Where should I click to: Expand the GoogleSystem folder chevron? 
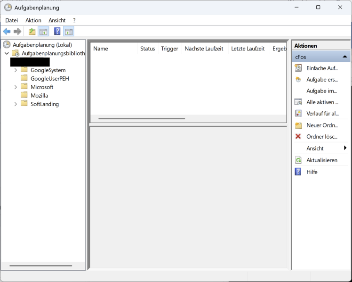click(x=16, y=70)
